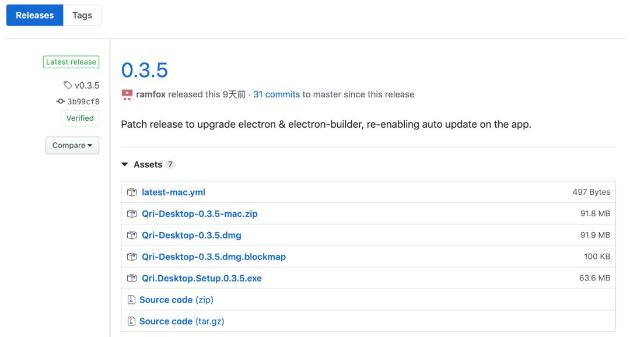Open the Tags tab
Viewport: 630px width, 337px height.
82,15
